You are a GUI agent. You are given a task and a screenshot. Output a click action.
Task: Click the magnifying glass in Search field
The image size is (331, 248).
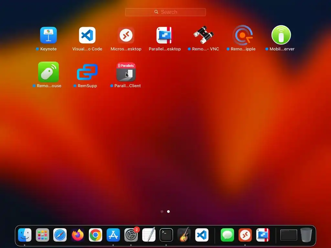tap(156, 12)
